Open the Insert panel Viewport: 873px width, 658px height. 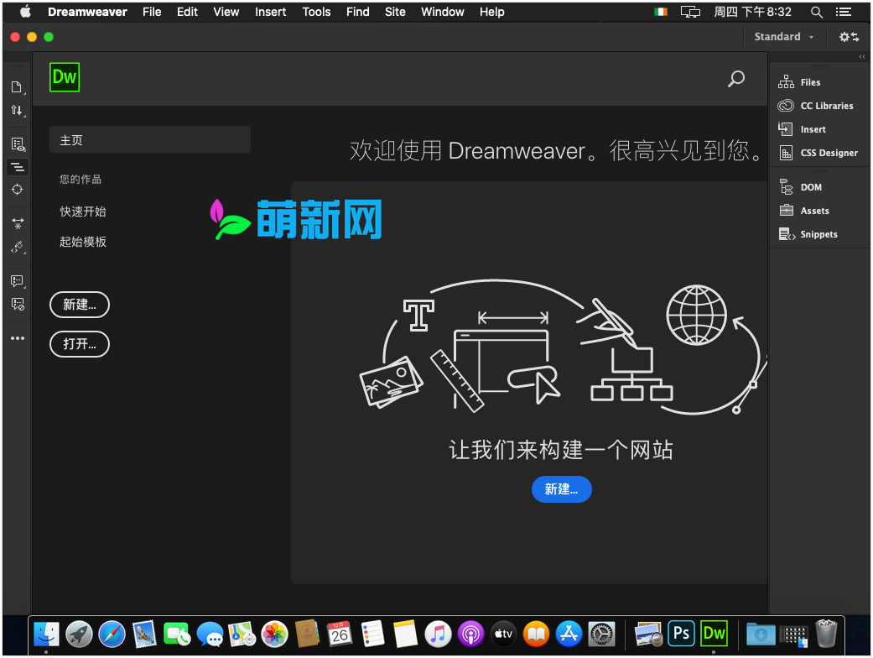[812, 129]
